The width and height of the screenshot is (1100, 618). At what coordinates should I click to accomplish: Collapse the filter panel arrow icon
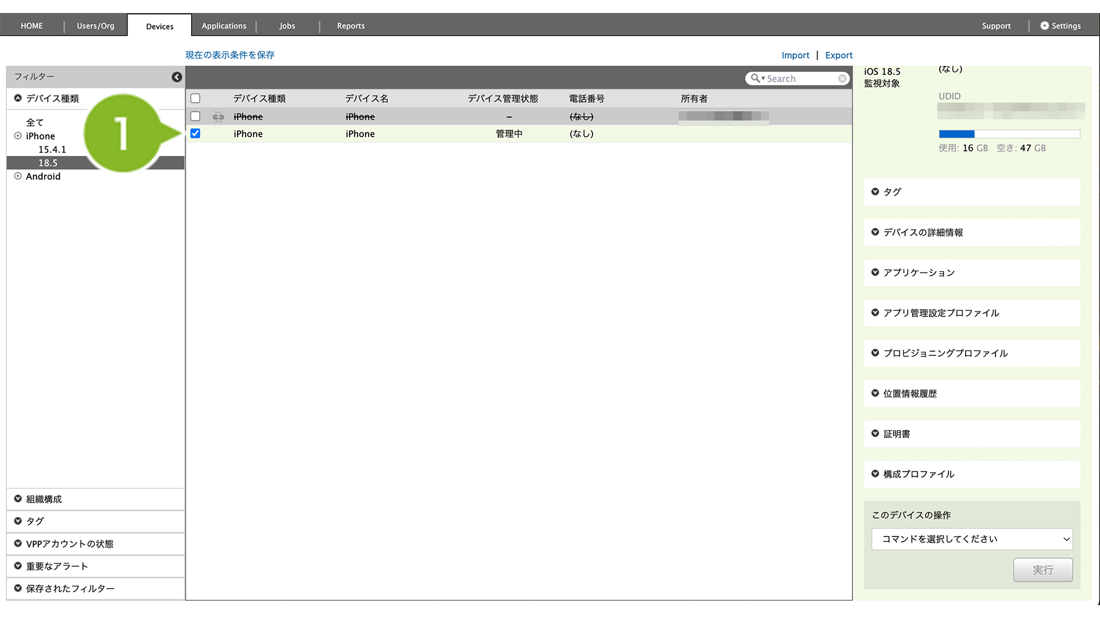coord(177,77)
